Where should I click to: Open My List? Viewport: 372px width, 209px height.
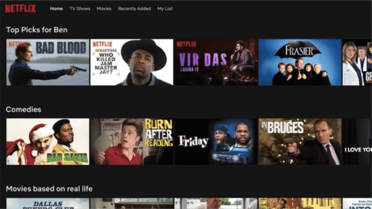tap(165, 9)
